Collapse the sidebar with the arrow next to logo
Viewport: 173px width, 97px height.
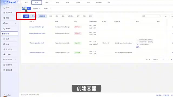pos(19,2)
